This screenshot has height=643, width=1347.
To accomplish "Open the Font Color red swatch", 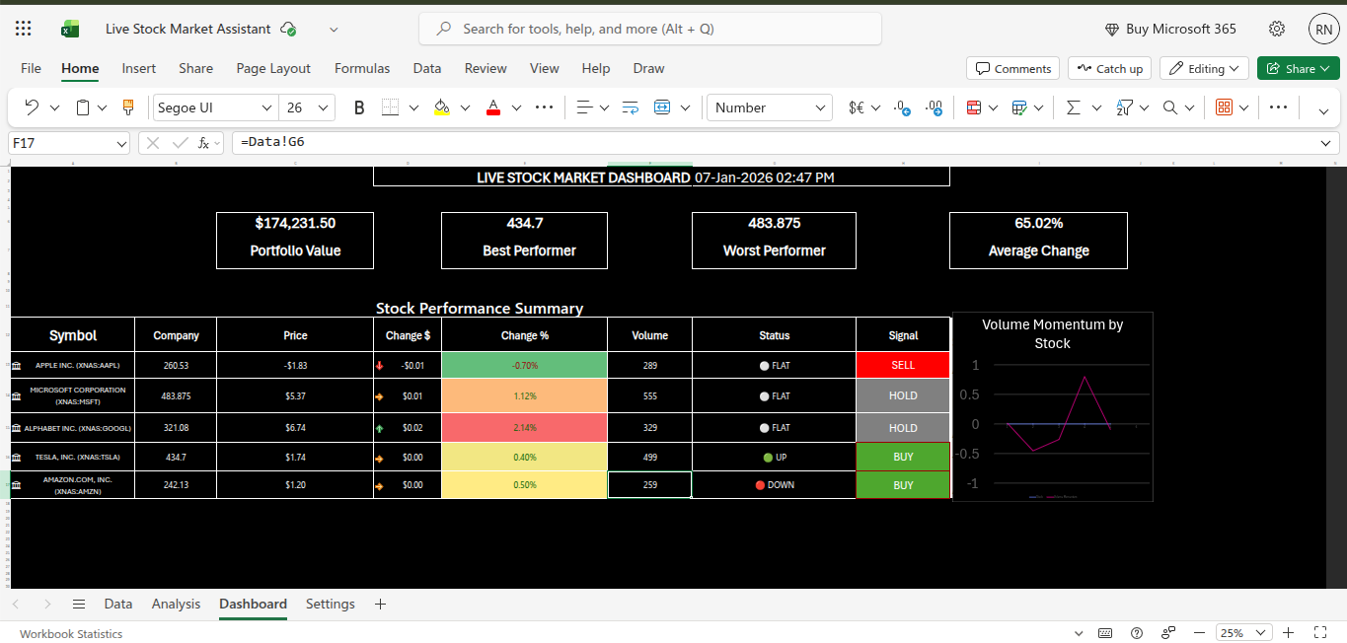I will point(493,107).
